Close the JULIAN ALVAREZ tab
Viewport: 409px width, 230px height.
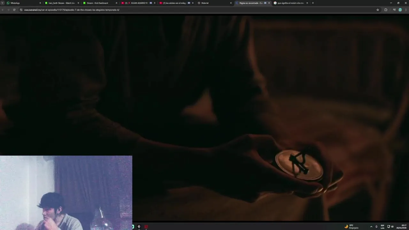155,3
